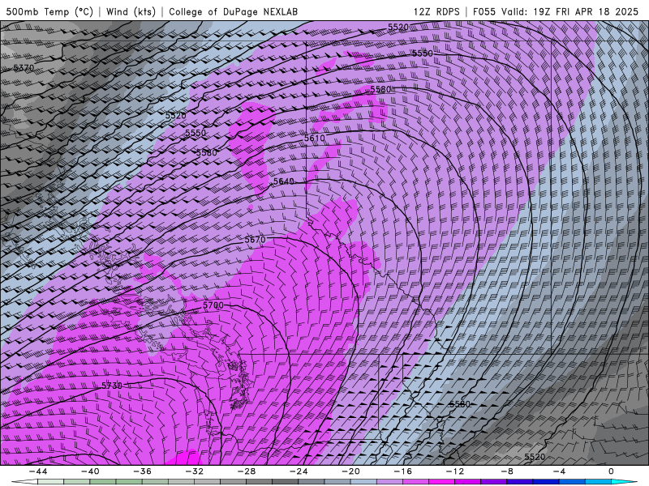Click the -36 colorbar scale label

pyautogui.click(x=142, y=471)
